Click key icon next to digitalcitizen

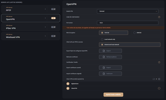coord(68,84)
